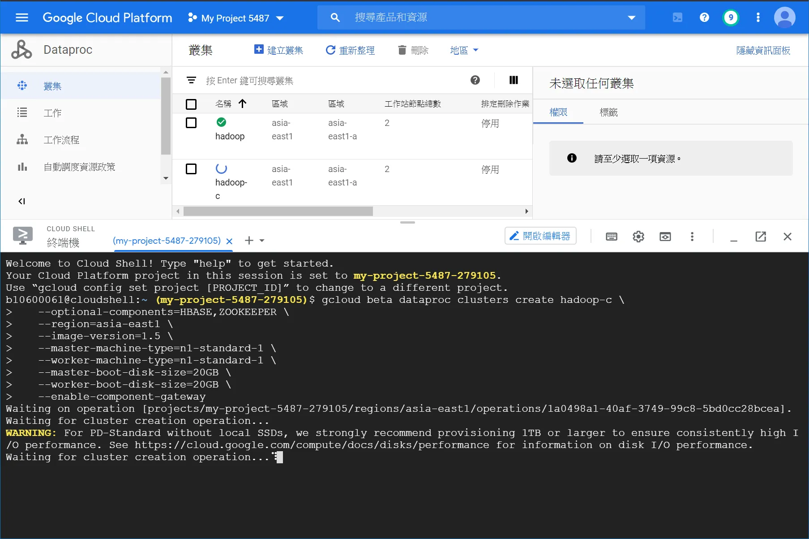Click the 刪除 delete button
The image size is (809, 539).
point(413,50)
